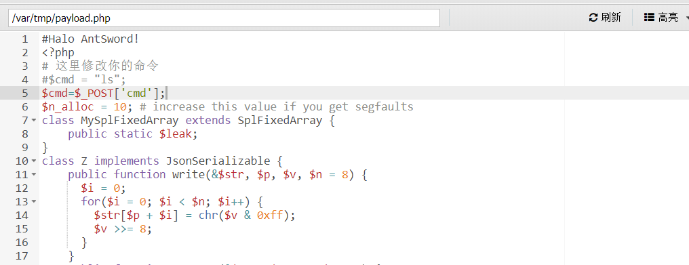Click 'public static $leak;' on line 8
Viewport: 689px width, 265px height.
pos(133,134)
